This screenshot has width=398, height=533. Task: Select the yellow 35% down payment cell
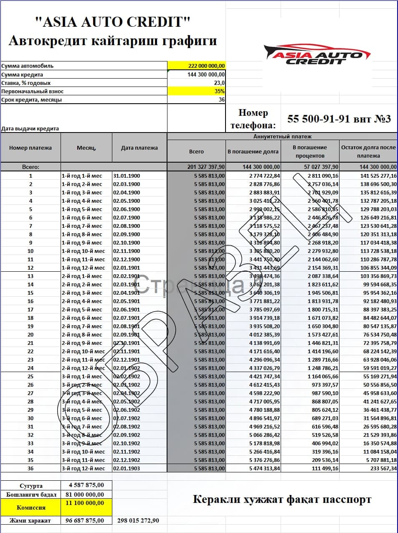point(196,91)
